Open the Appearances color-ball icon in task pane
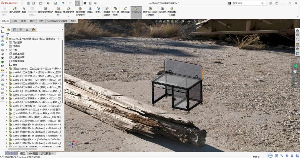Screen dimensions: 300x158 297,49
